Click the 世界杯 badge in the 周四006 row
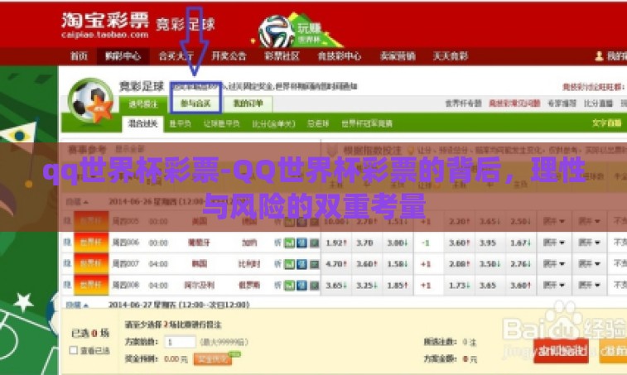The width and height of the screenshot is (627, 375). 91,243
